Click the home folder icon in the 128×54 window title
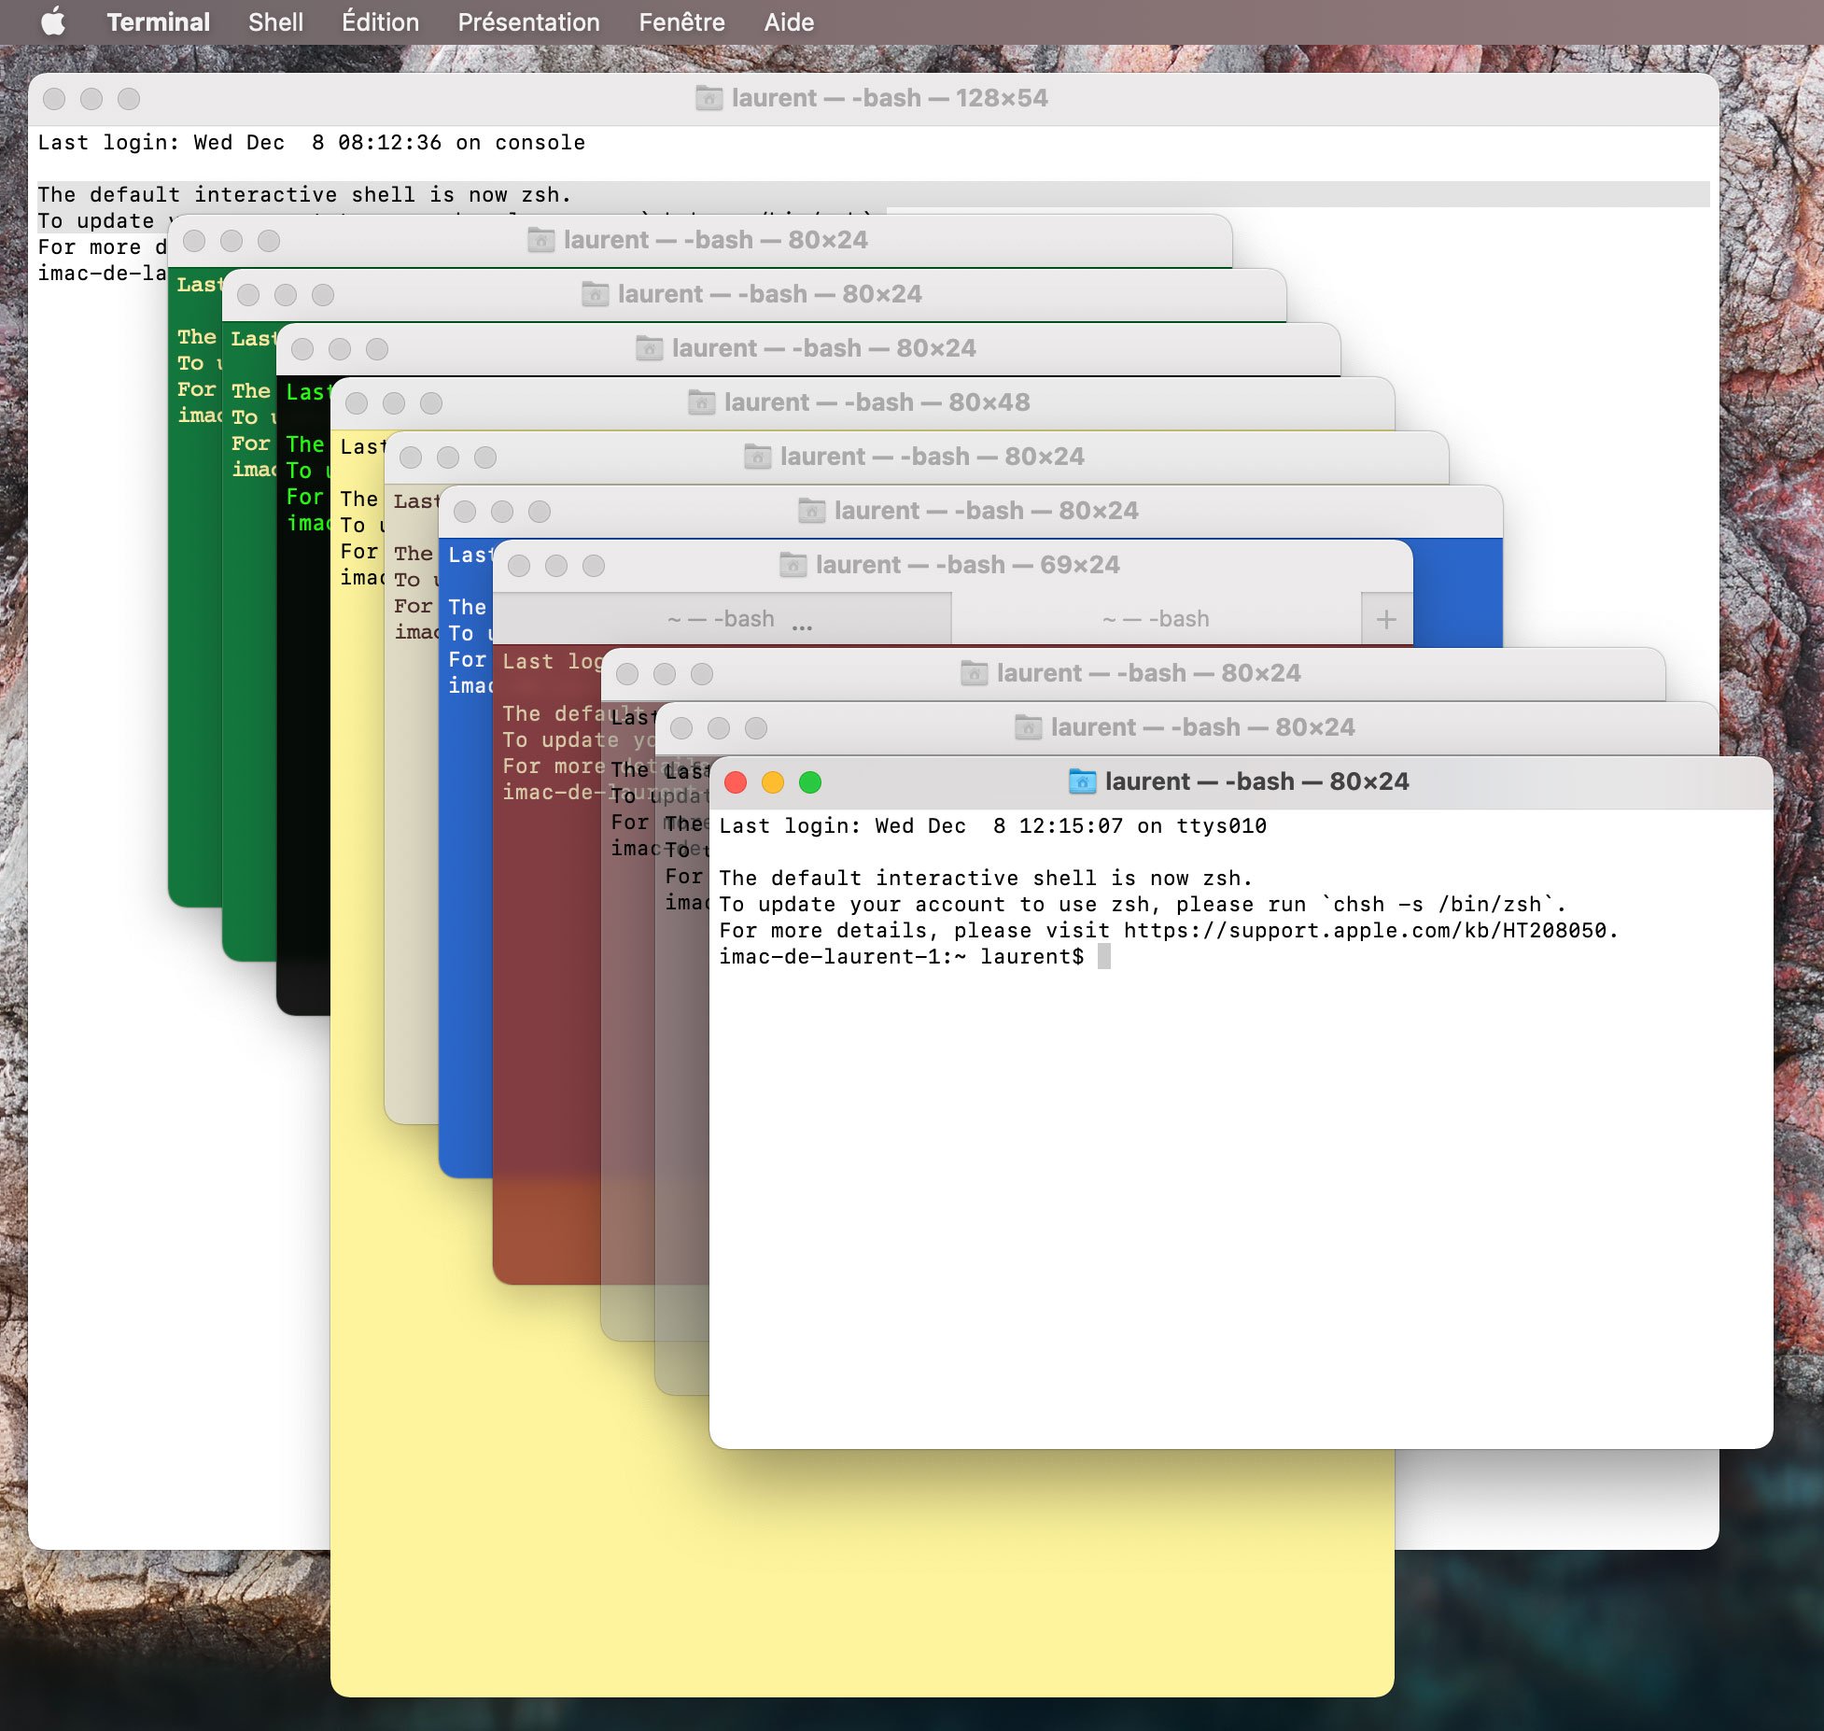 709,98
